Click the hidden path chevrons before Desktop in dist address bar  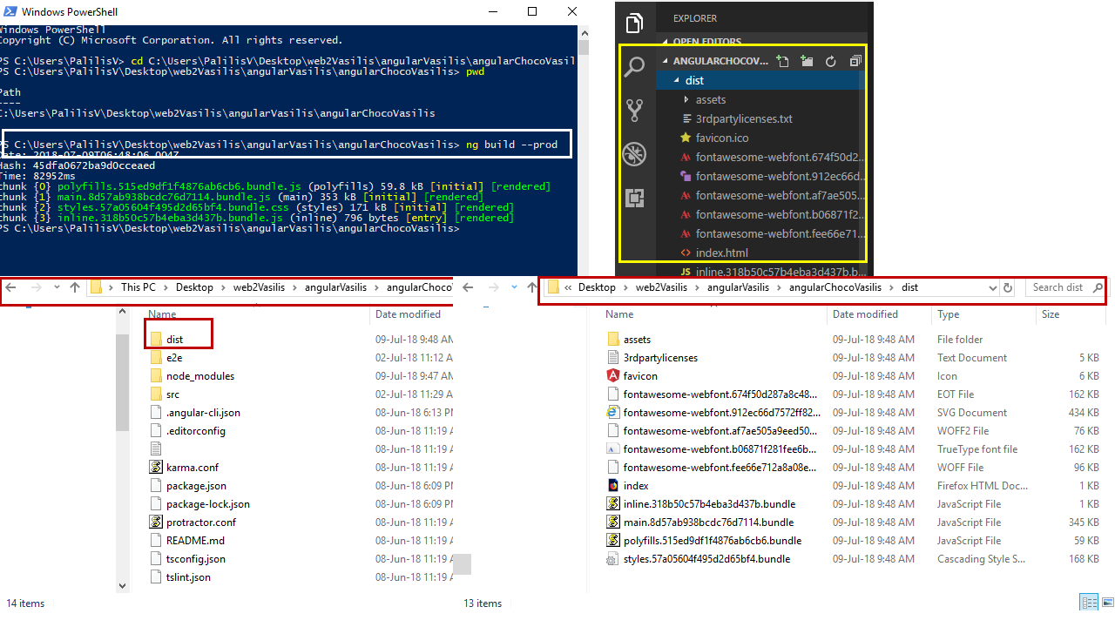coord(568,287)
